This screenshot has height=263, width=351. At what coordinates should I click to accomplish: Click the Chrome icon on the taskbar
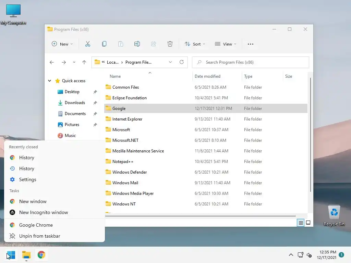pos(41,255)
